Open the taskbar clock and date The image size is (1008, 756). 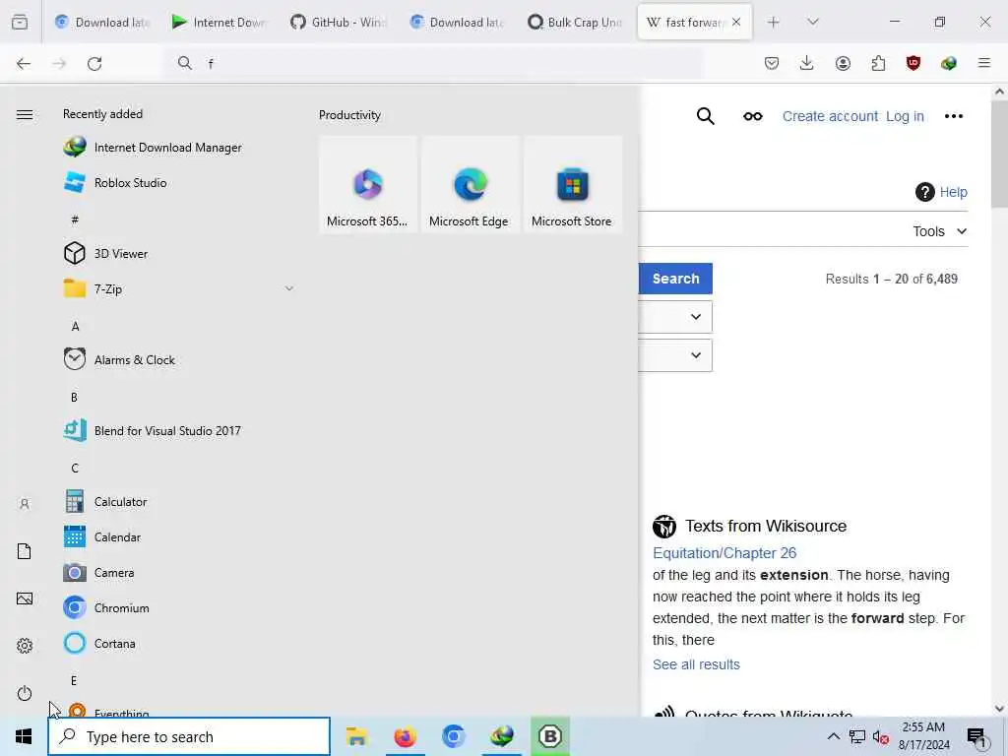pyautogui.click(x=923, y=736)
